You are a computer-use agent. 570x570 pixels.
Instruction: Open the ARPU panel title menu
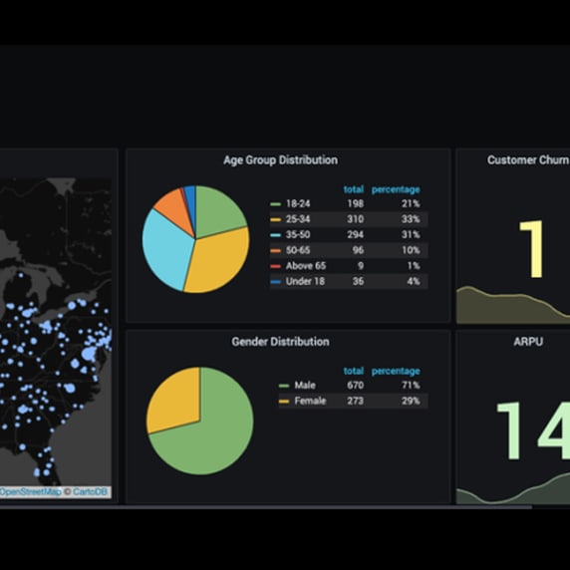[x=528, y=342]
